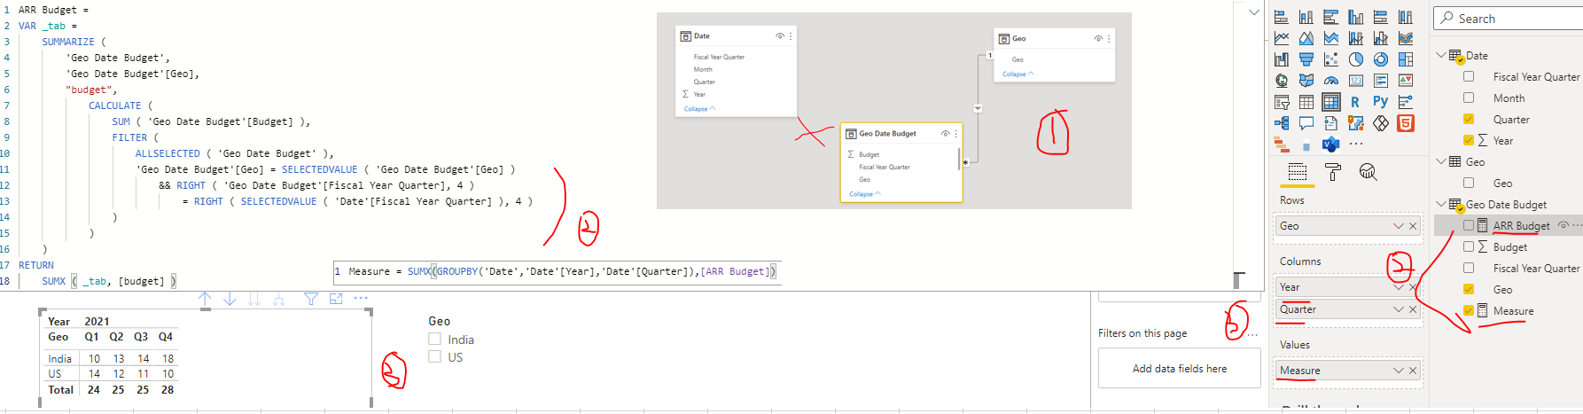Open dropdown for Geo in Rows well
The image size is (1583, 414).
tap(1399, 226)
